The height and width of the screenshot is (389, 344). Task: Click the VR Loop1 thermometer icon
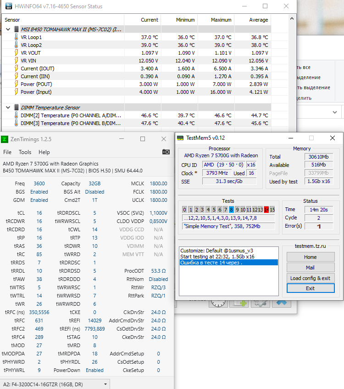pos(17,37)
